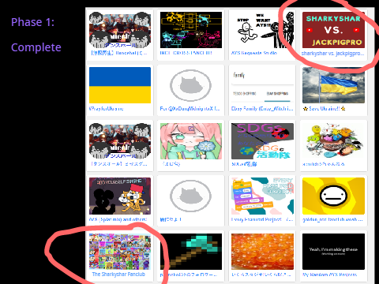
Task: Open the waving Ukraine flag photo thumbnail
Action: [333, 85]
